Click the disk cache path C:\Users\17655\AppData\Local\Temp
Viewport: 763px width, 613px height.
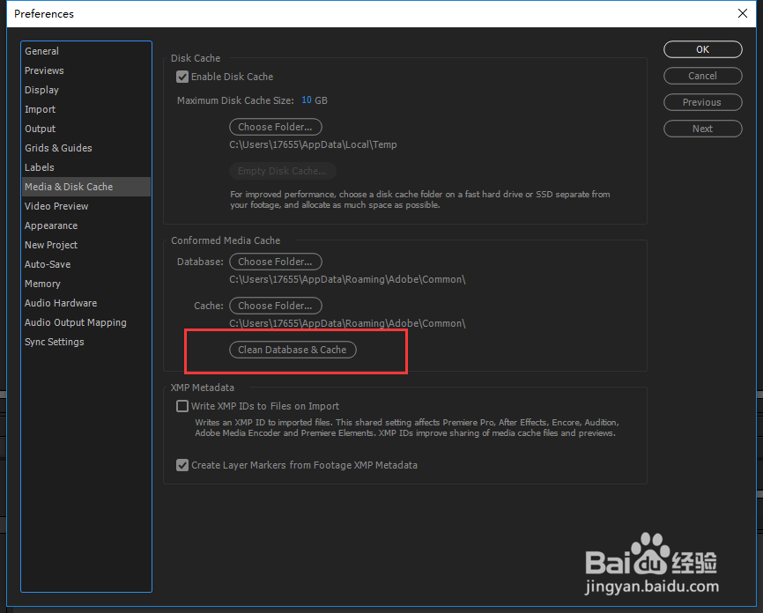(313, 144)
